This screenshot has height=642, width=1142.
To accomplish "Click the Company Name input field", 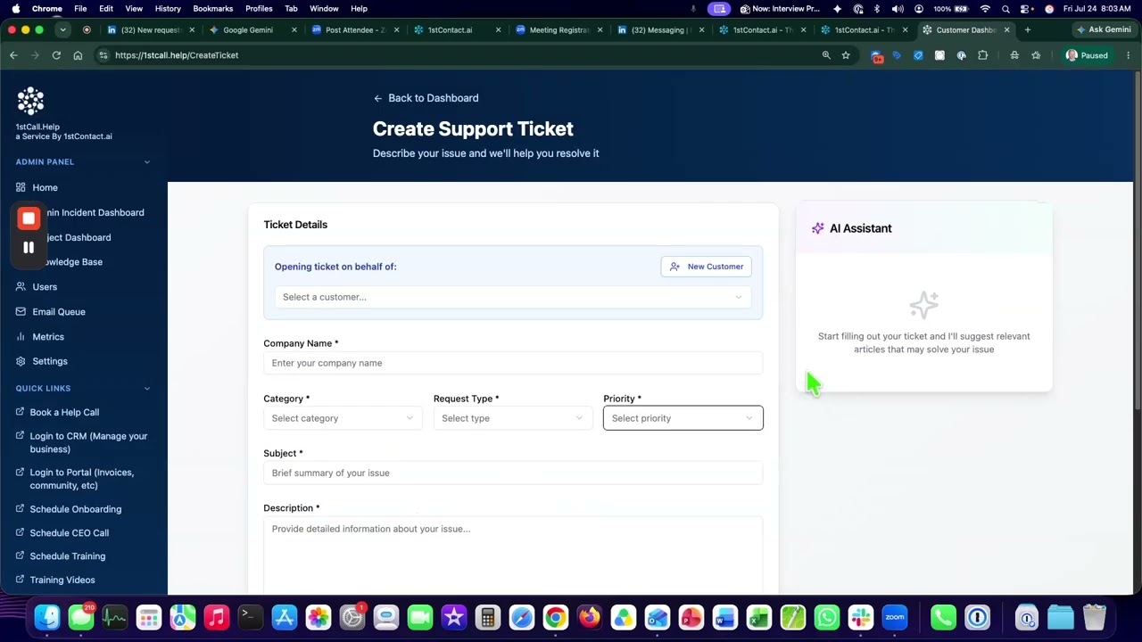I will [x=513, y=363].
